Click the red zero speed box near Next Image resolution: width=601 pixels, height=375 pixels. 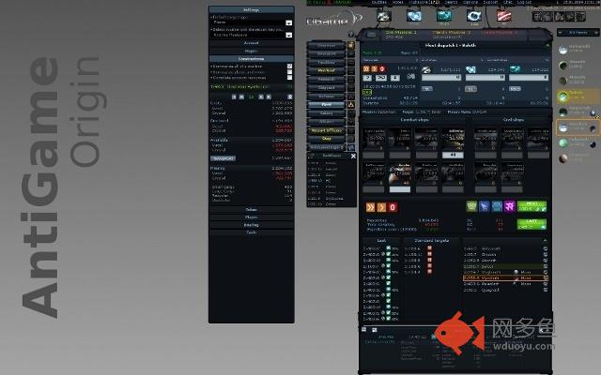(393, 207)
